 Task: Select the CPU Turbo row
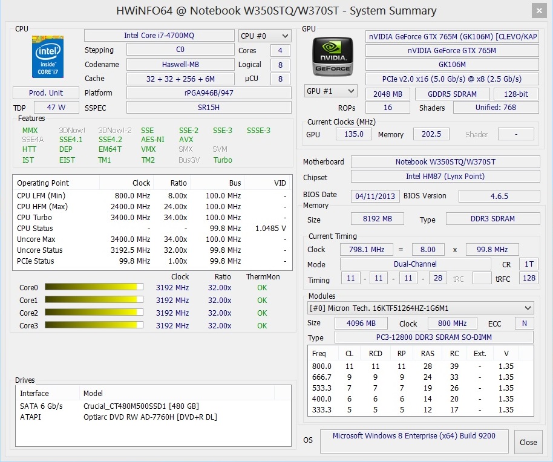click(152, 218)
